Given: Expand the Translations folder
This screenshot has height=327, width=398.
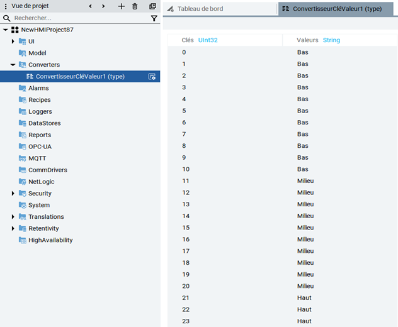Looking at the screenshot, I should tap(13, 217).
